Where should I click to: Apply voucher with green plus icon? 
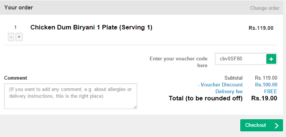tap(271, 59)
